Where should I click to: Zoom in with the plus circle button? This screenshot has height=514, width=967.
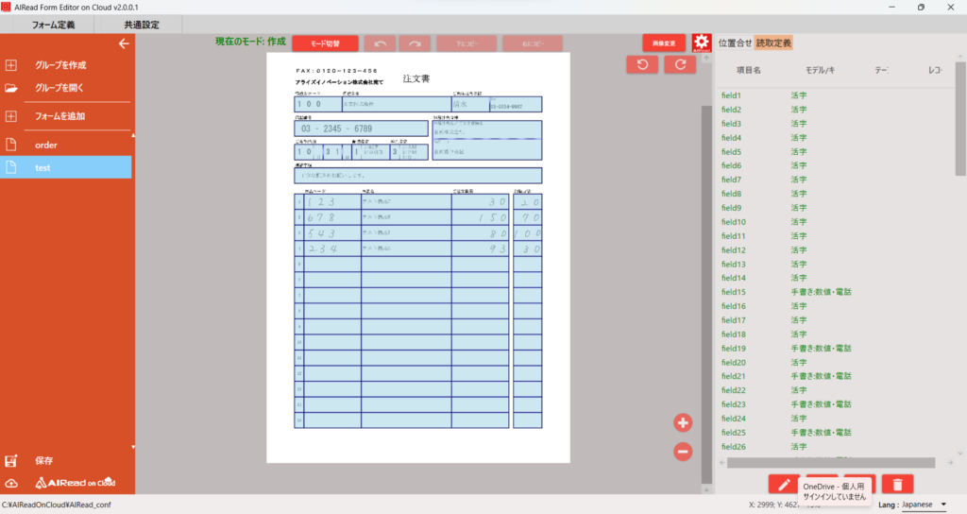pos(684,422)
